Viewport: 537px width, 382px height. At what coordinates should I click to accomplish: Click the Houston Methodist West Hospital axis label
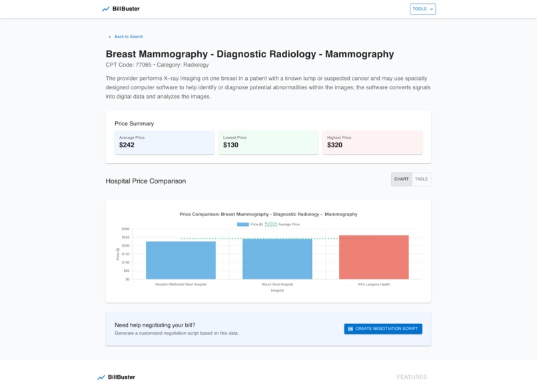(181, 285)
